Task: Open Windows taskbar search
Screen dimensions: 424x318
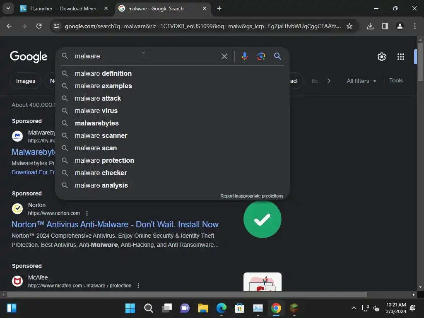Action: 149,308
